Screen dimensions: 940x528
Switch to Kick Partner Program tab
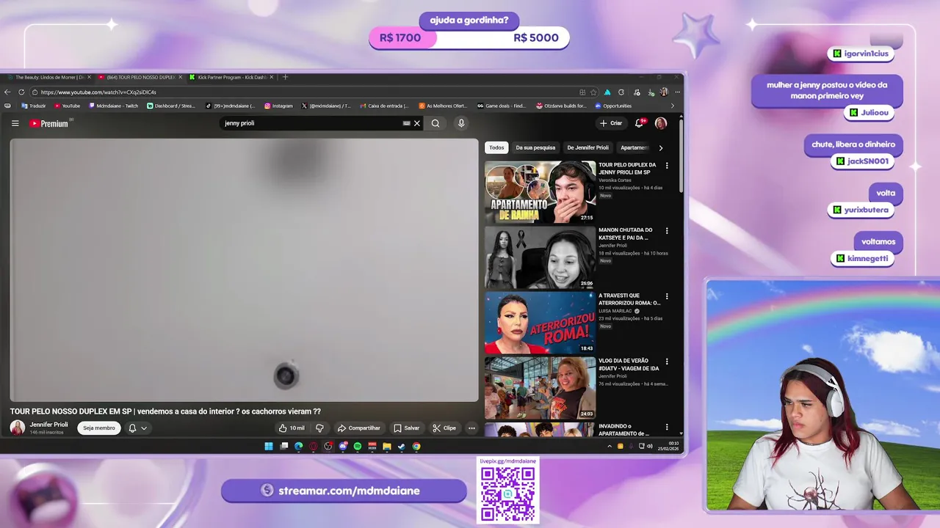[x=230, y=77]
